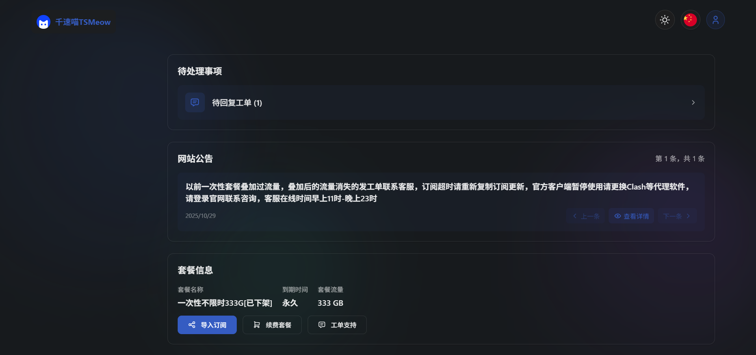Click the TSMeow cat logo icon
Viewport: 756px width, 355px height.
43,22
